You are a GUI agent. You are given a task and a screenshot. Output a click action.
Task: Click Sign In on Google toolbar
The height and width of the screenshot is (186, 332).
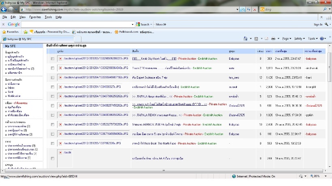tap(318, 25)
